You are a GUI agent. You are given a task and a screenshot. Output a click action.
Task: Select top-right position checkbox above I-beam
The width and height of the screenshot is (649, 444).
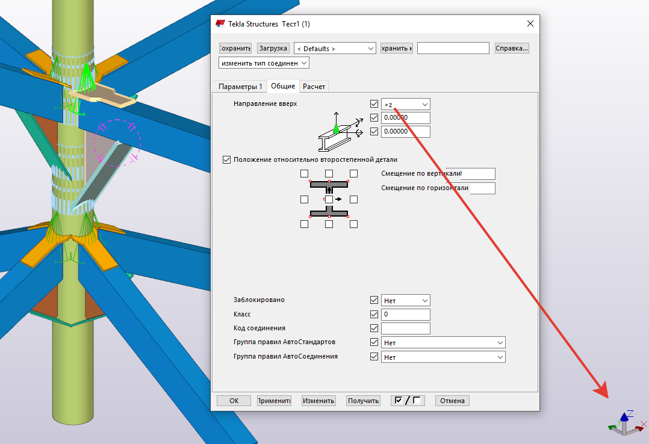click(353, 174)
